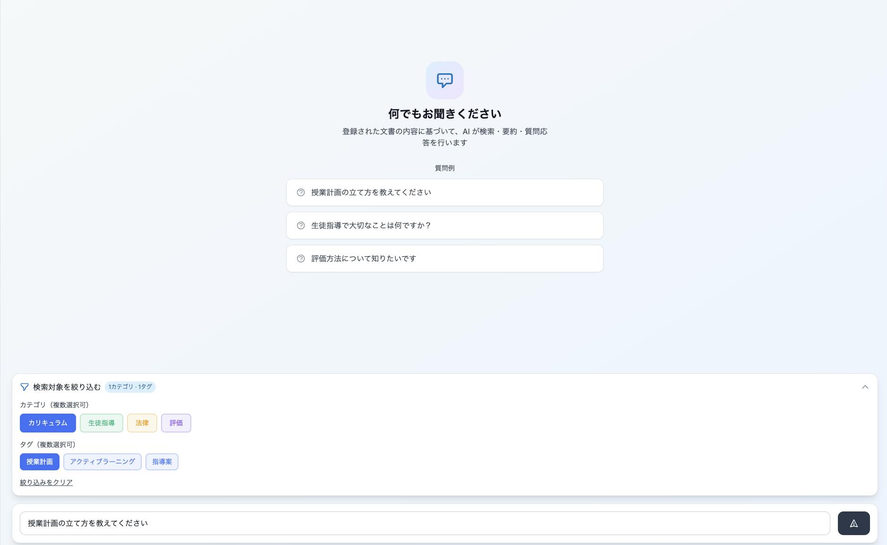This screenshot has height=545, width=887.
Task: Click the 検索対象を絞り込む panel header
Action: pyautogui.click(x=67, y=387)
